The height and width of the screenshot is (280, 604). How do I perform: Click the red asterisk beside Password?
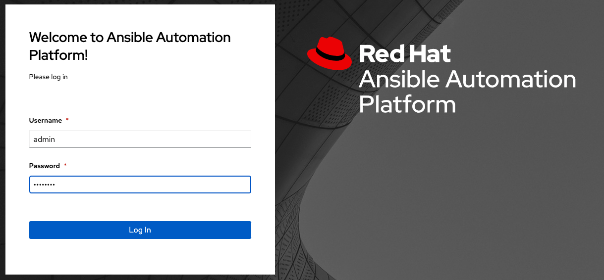click(65, 166)
